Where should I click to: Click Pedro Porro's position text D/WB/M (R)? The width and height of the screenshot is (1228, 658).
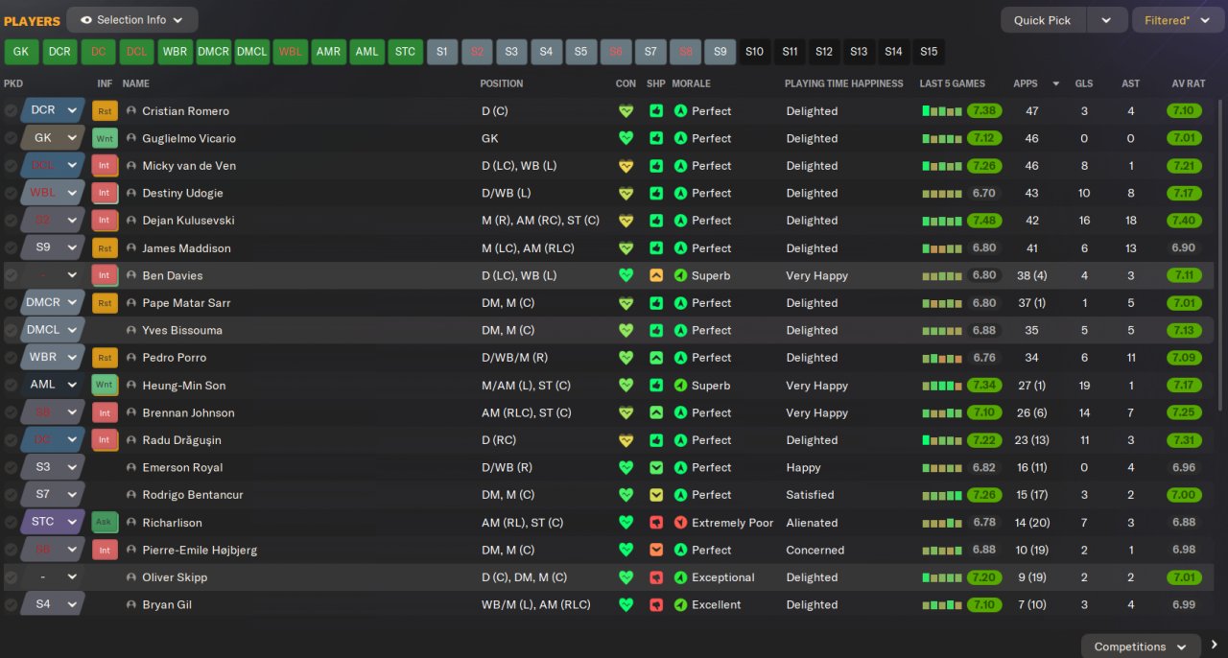pos(516,358)
